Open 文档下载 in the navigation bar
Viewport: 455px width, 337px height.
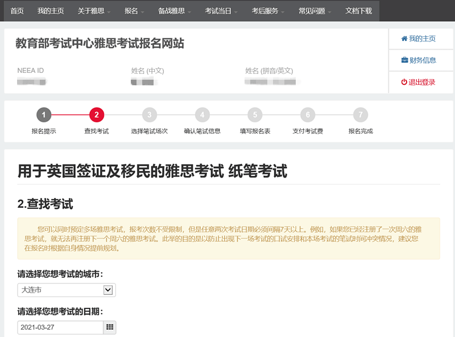coord(358,11)
